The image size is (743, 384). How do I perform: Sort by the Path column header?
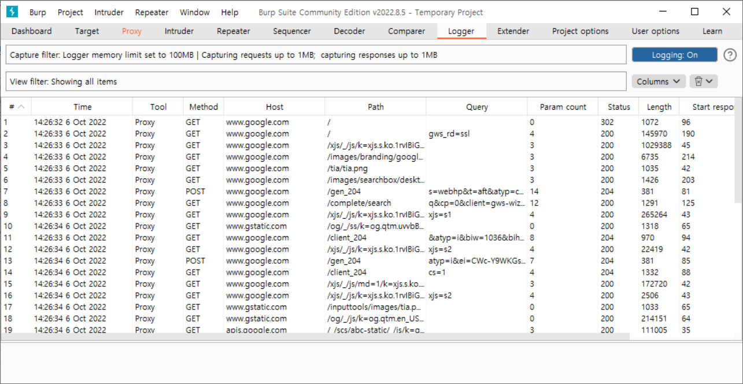pos(376,107)
